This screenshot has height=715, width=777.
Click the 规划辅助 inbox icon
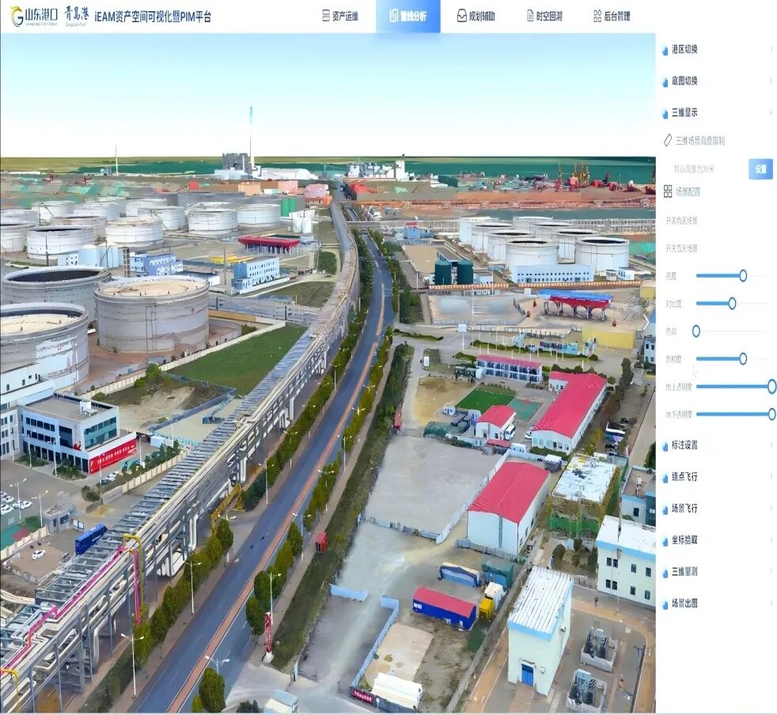(x=462, y=16)
